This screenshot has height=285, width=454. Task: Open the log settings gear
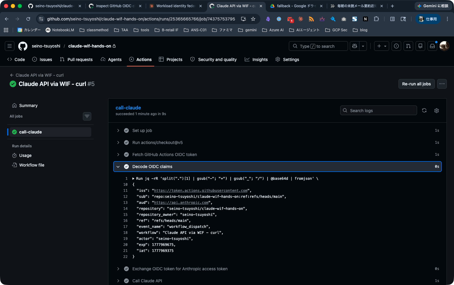click(x=437, y=110)
